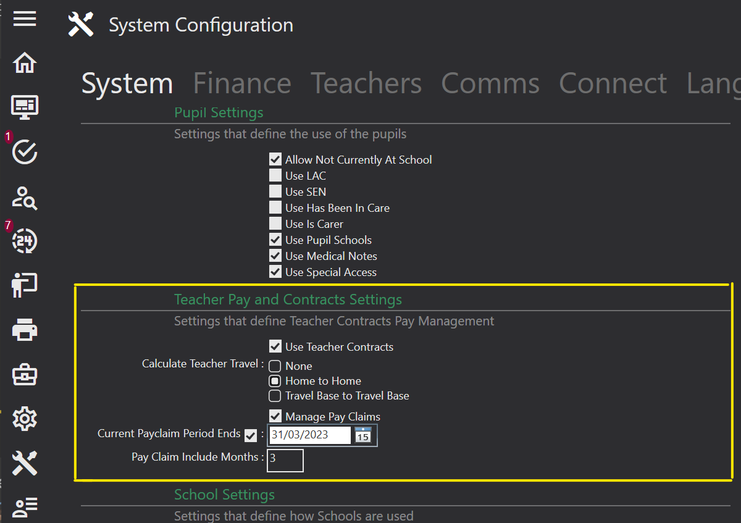This screenshot has height=523, width=741.
Task: Enable the Use SEN checkbox
Action: (275, 191)
